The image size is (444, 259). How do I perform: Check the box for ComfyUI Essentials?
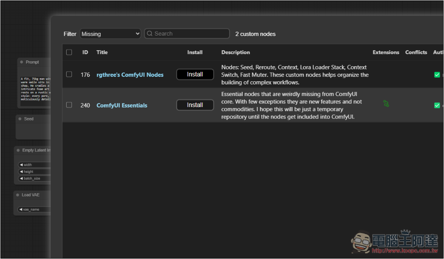[x=69, y=105]
